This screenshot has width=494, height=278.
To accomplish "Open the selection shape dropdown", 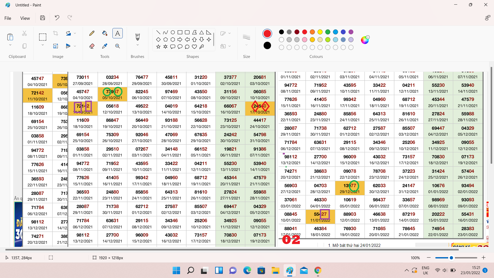I will coord(43,45).
